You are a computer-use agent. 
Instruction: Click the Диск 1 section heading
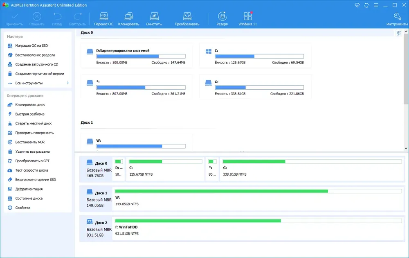coord(87,122)
